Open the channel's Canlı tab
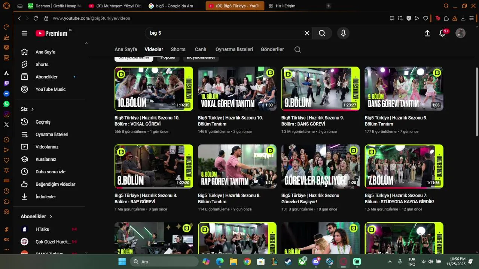Viewport: 479px width, 269px height. (x=201, y=50)
